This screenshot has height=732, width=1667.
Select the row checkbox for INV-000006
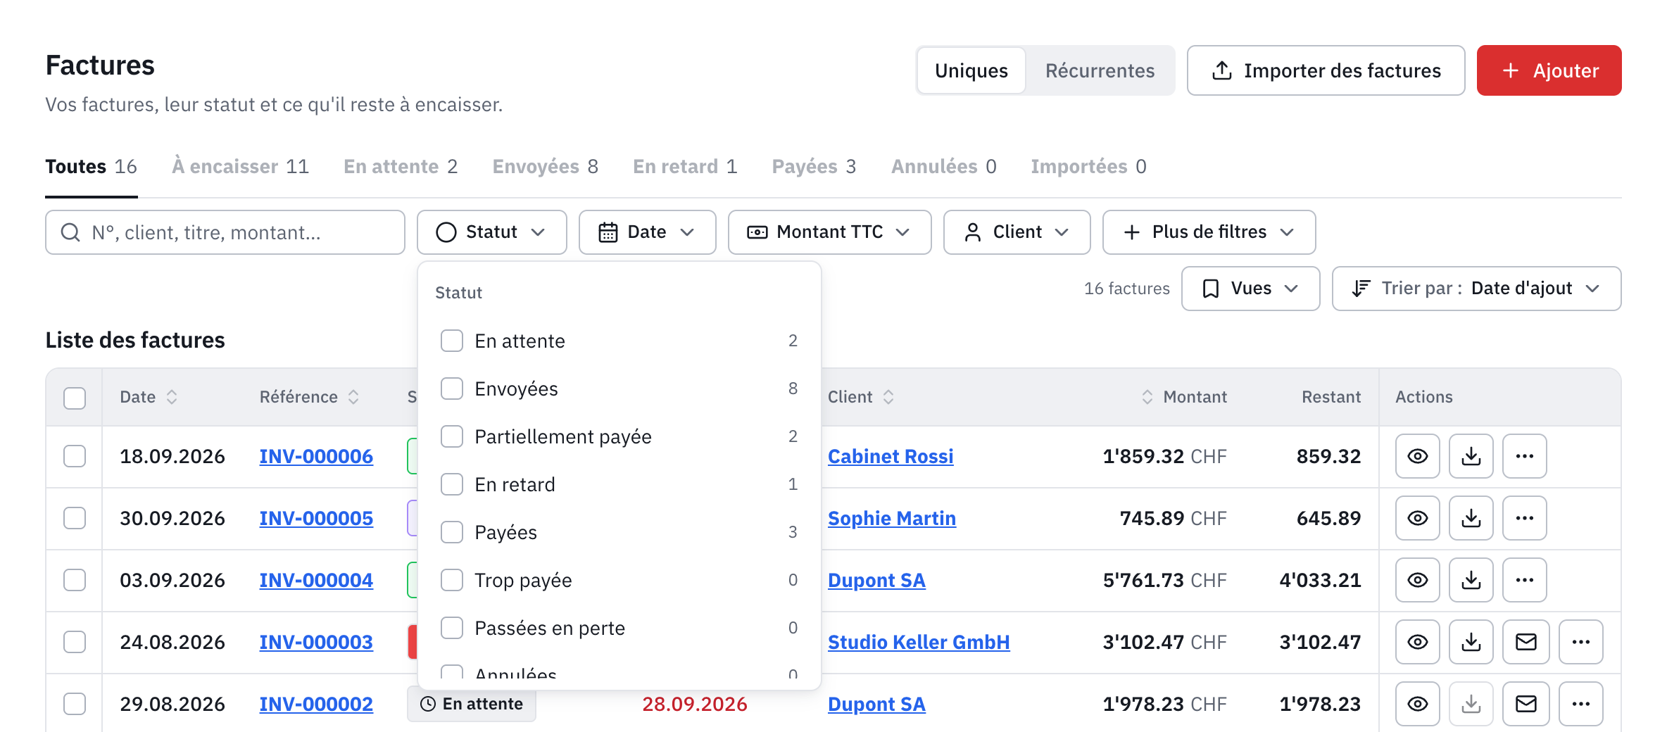tap(75, 456)
